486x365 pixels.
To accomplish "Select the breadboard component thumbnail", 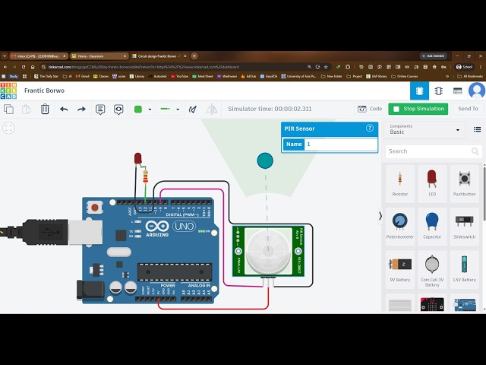I will (400, 304).
